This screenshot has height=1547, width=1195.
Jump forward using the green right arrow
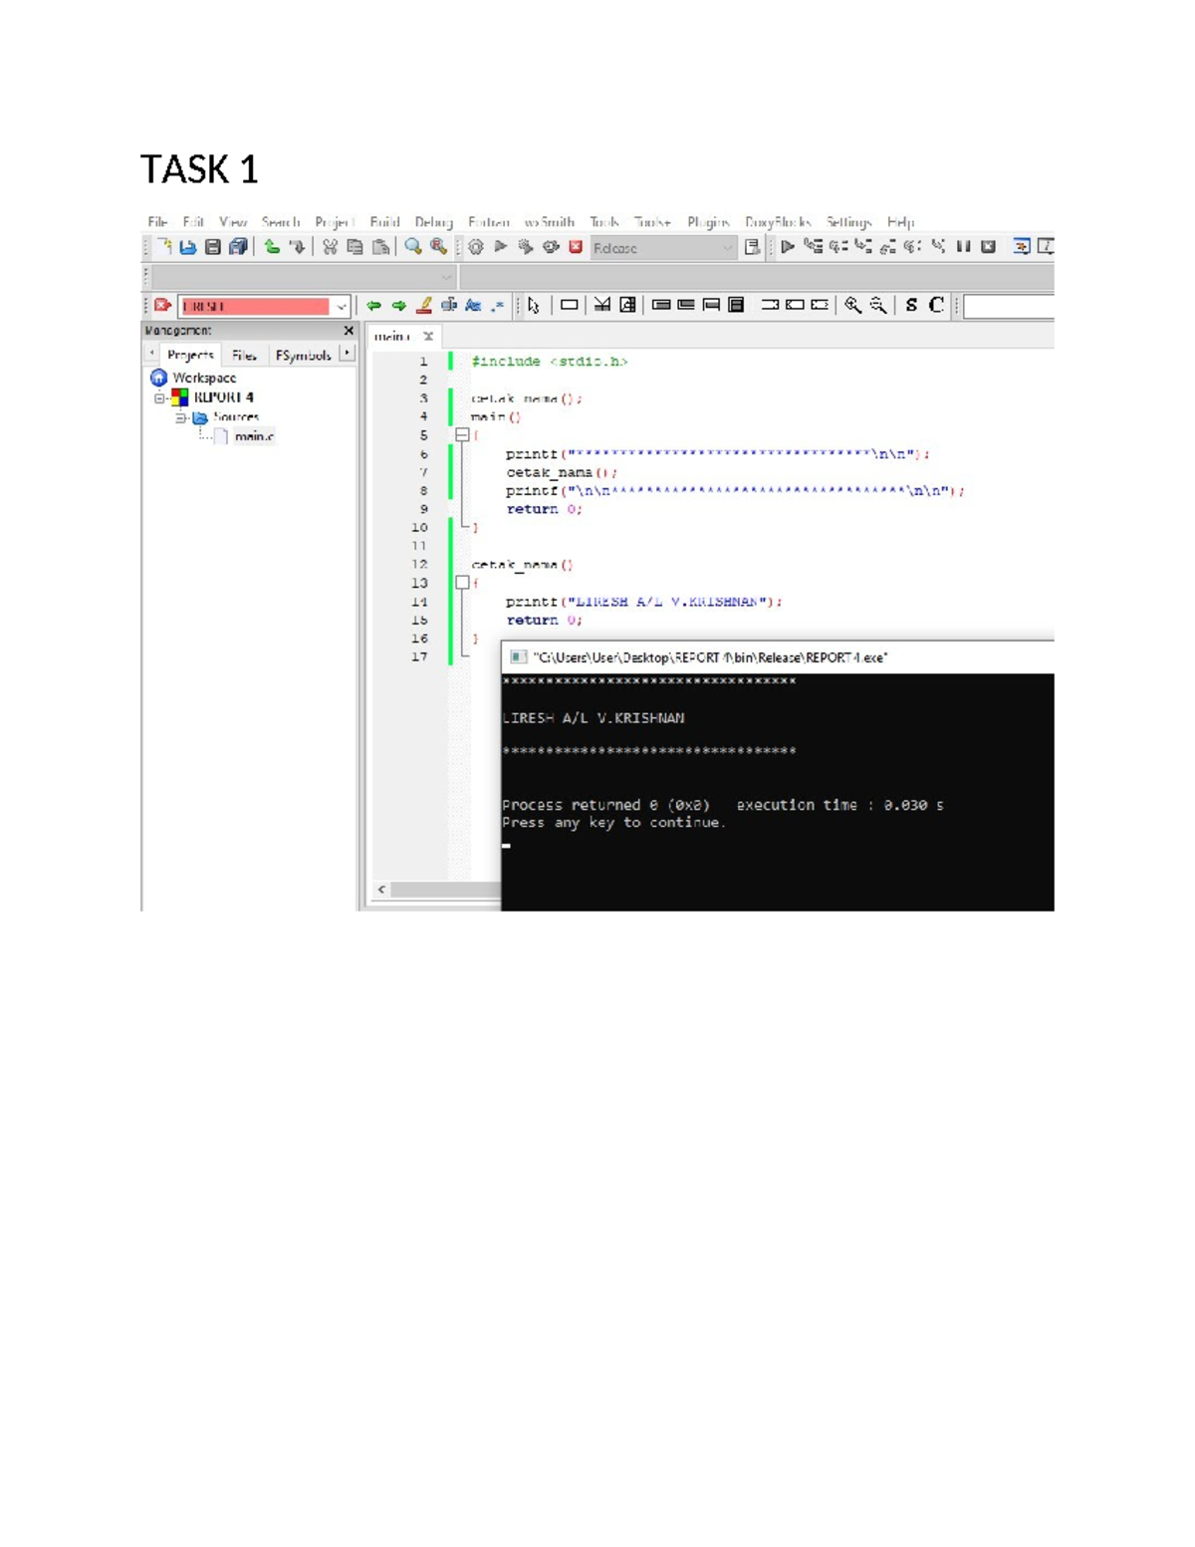click(398, 306)
